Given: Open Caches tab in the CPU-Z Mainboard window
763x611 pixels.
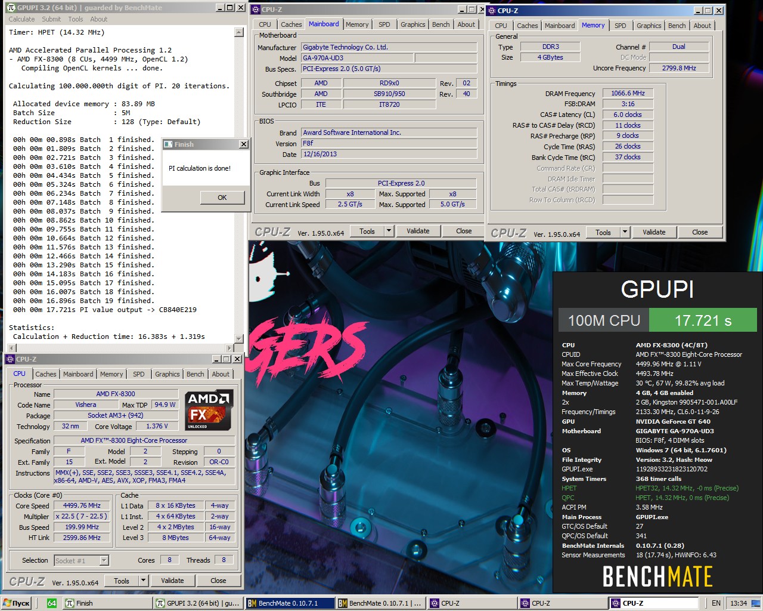Looking at the screenshot, I should coord(291,24).
